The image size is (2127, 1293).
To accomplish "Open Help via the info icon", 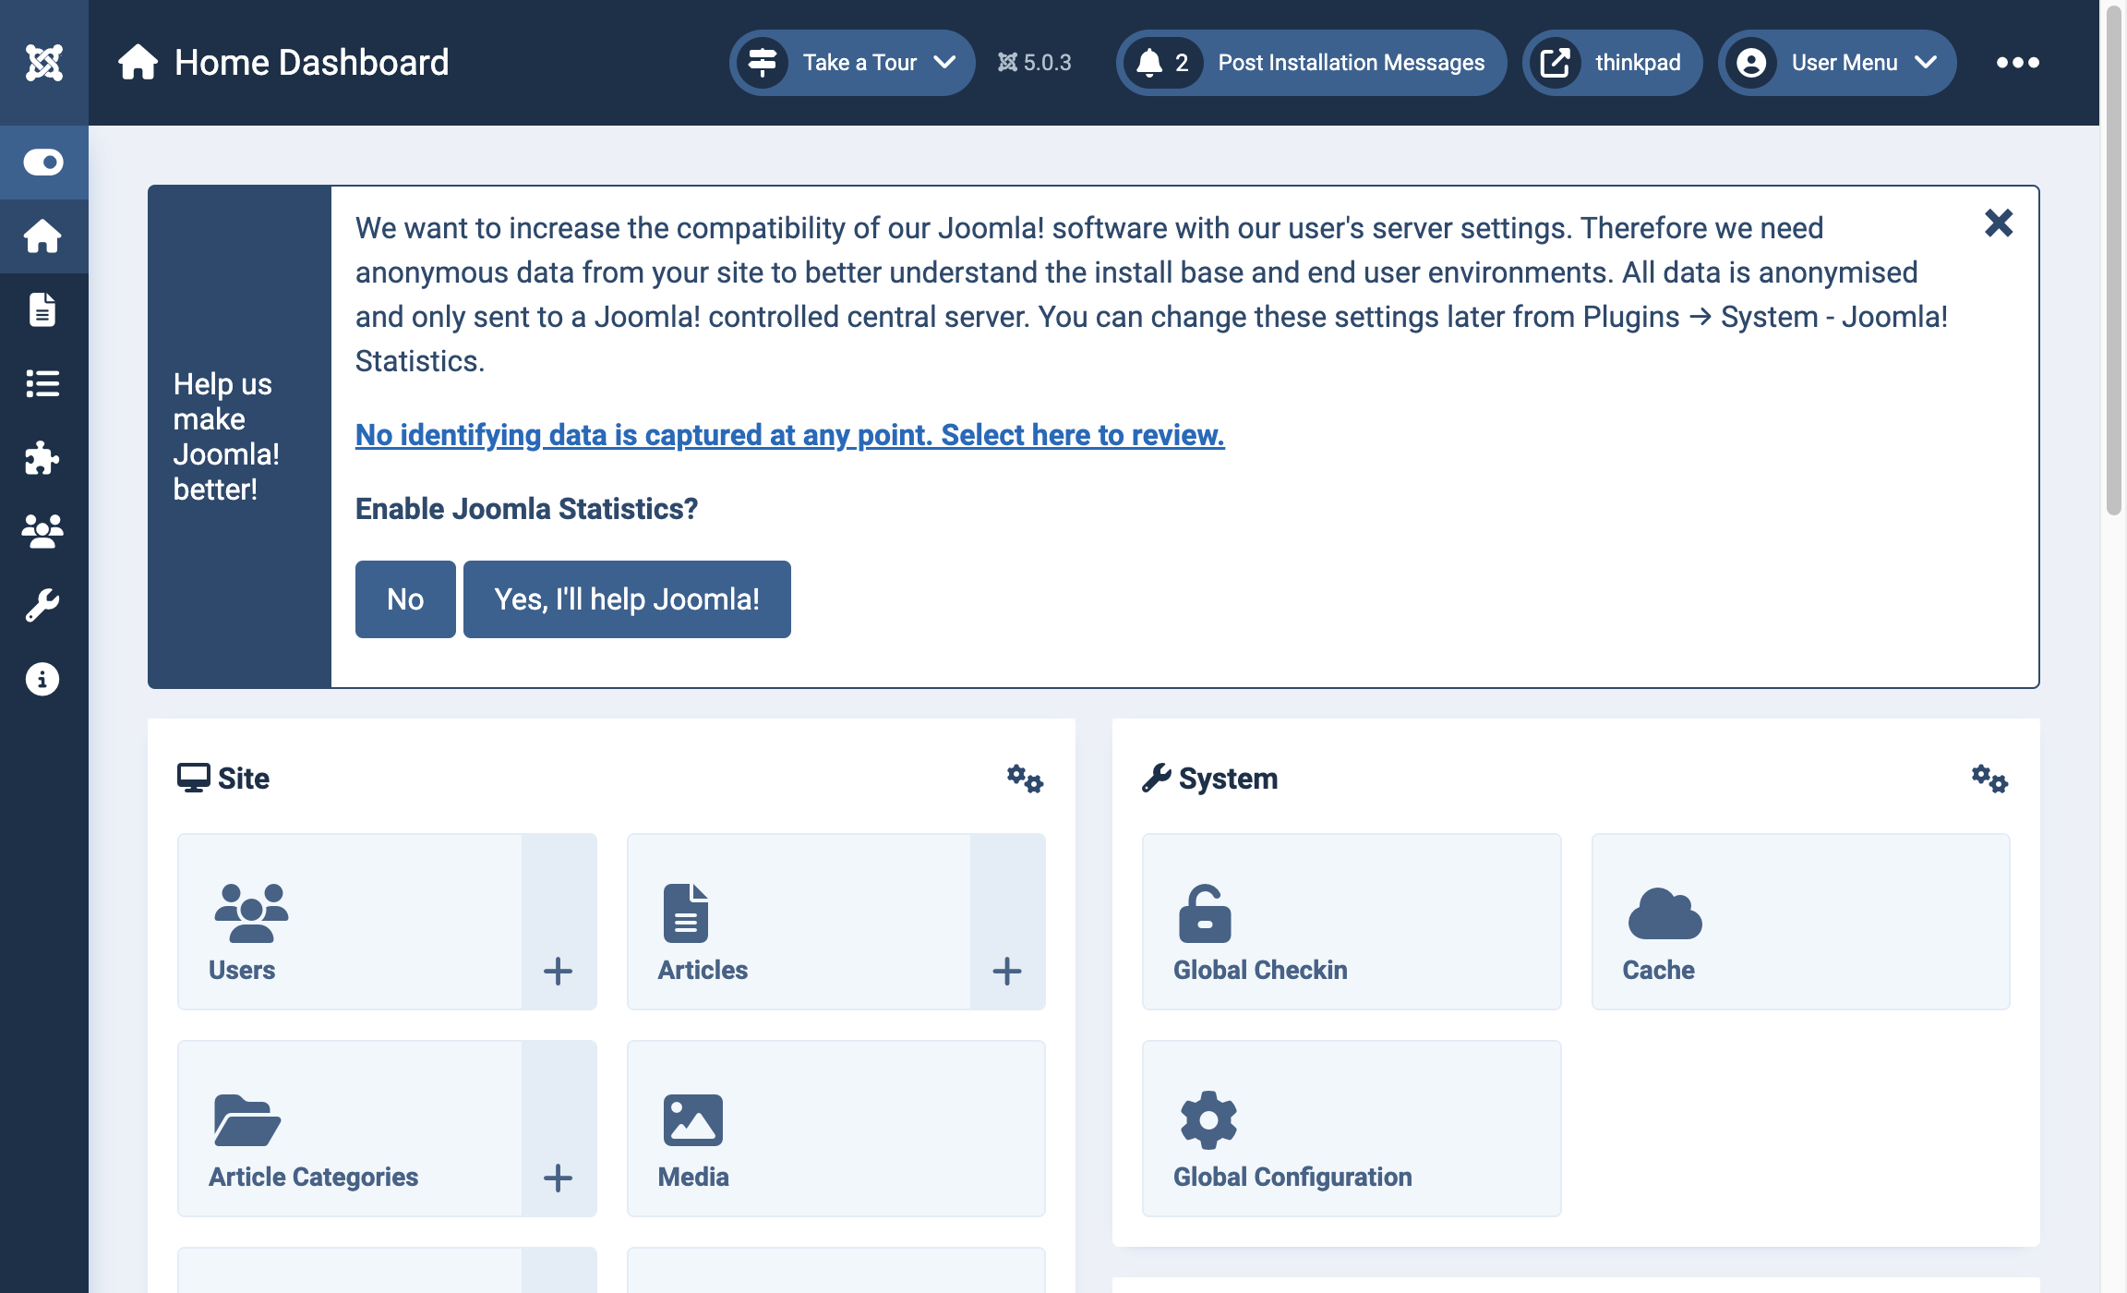I will tap(43, 680).
